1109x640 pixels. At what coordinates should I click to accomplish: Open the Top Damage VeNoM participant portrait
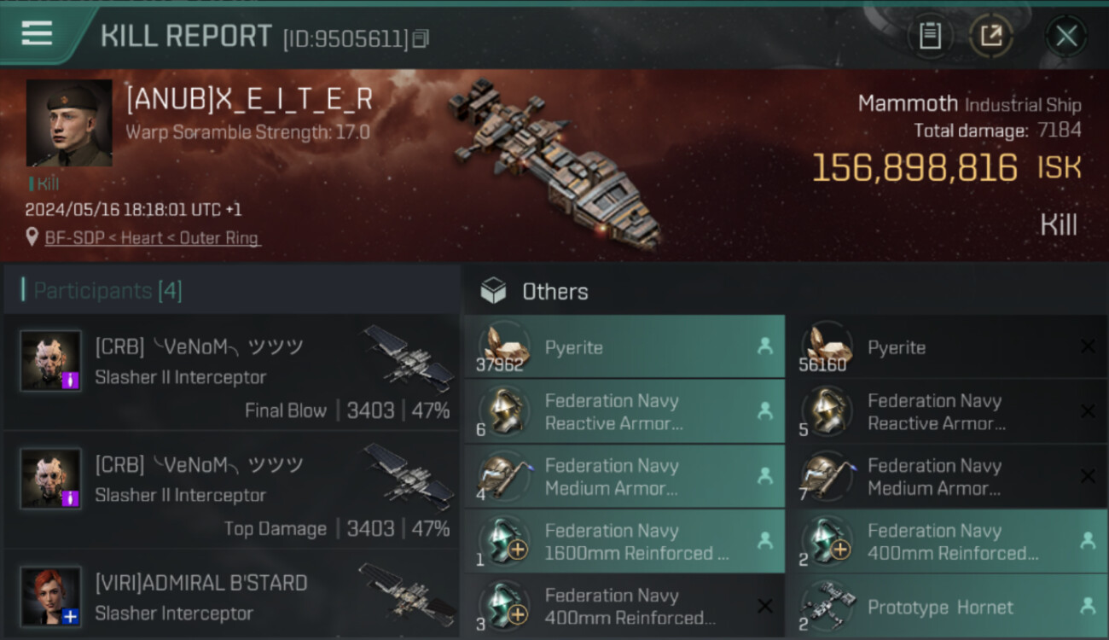click(x=51, y=479)
